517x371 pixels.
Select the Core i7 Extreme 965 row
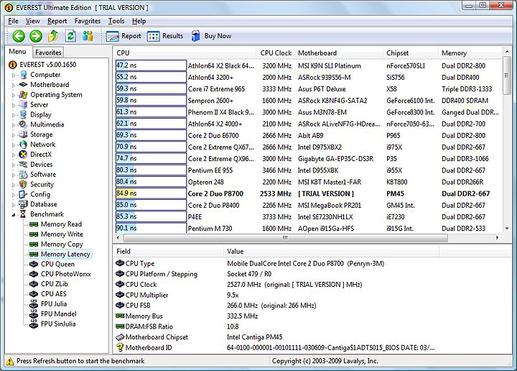pyautogui.click(x=308, y=89)
